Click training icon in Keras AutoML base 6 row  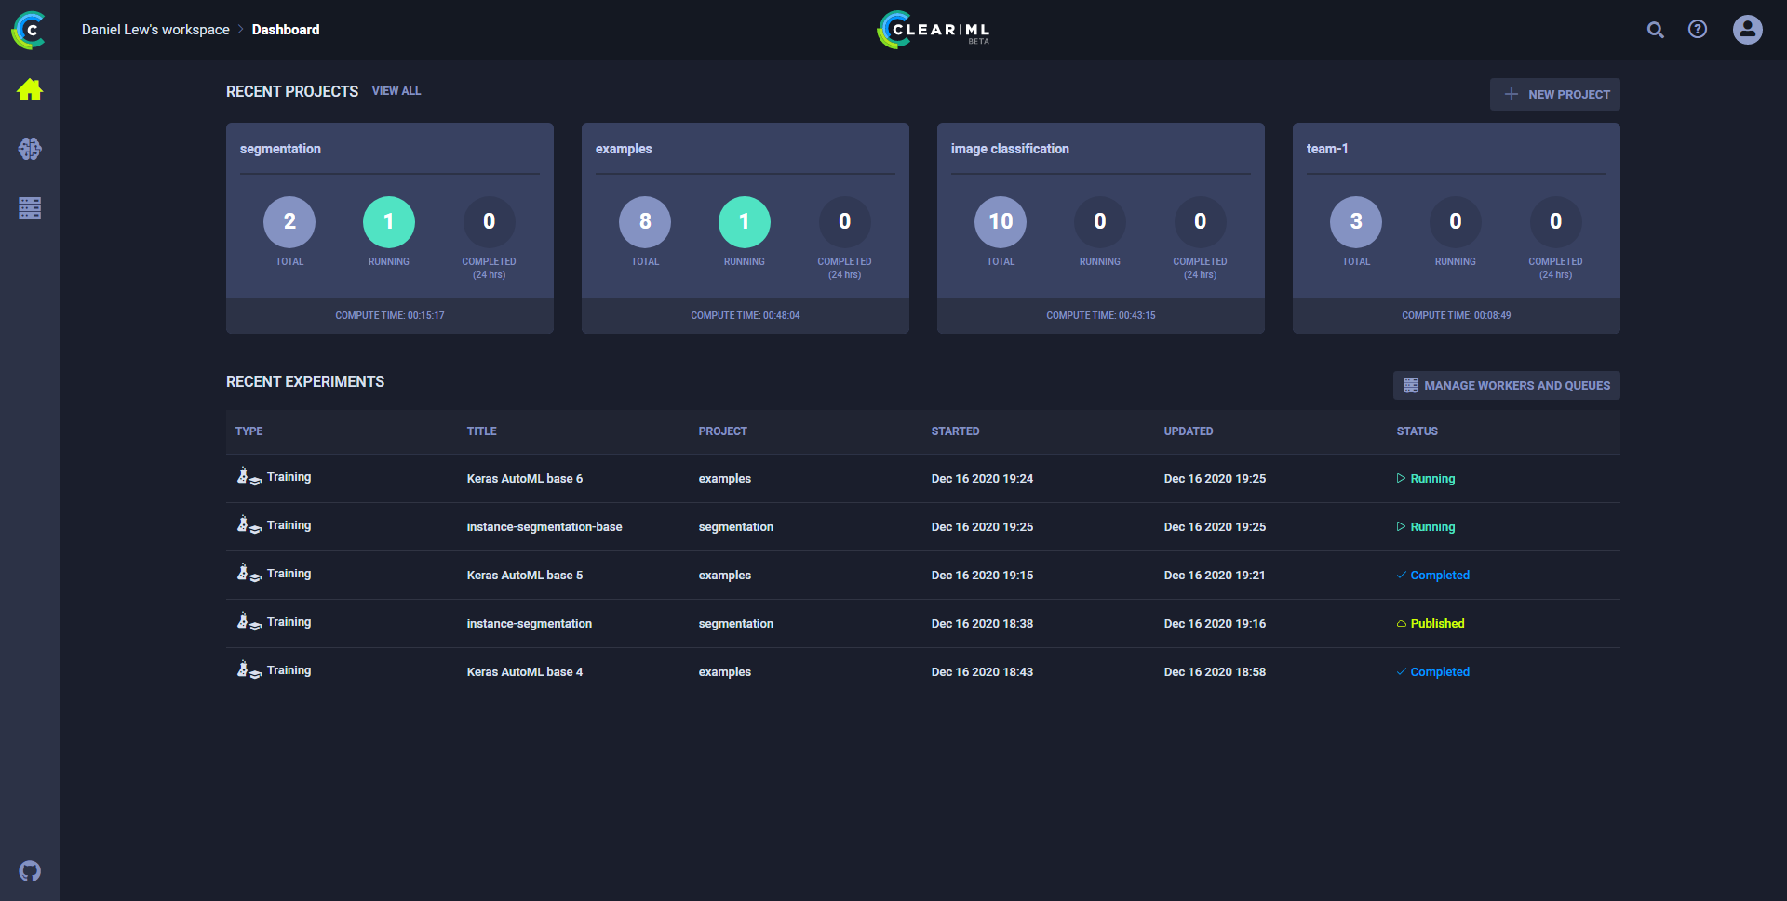[x=249, y=477]
